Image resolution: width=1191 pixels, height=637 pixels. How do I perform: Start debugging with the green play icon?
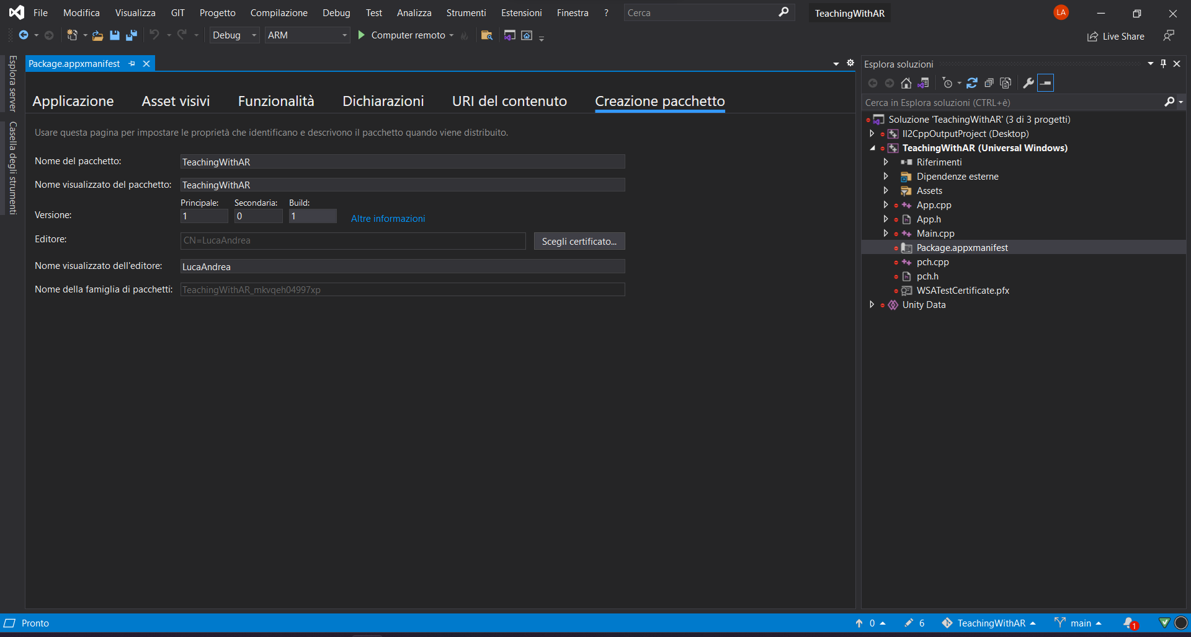362,35
